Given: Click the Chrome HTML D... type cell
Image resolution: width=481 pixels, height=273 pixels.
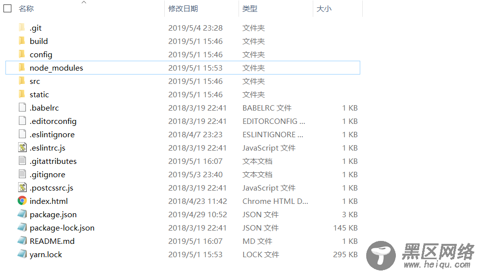Looking at the screenshot, I should pos(275,201).
